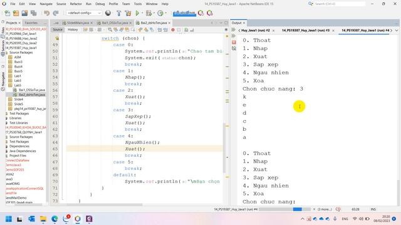Cancel the running process in status bar

coord(315,209)
